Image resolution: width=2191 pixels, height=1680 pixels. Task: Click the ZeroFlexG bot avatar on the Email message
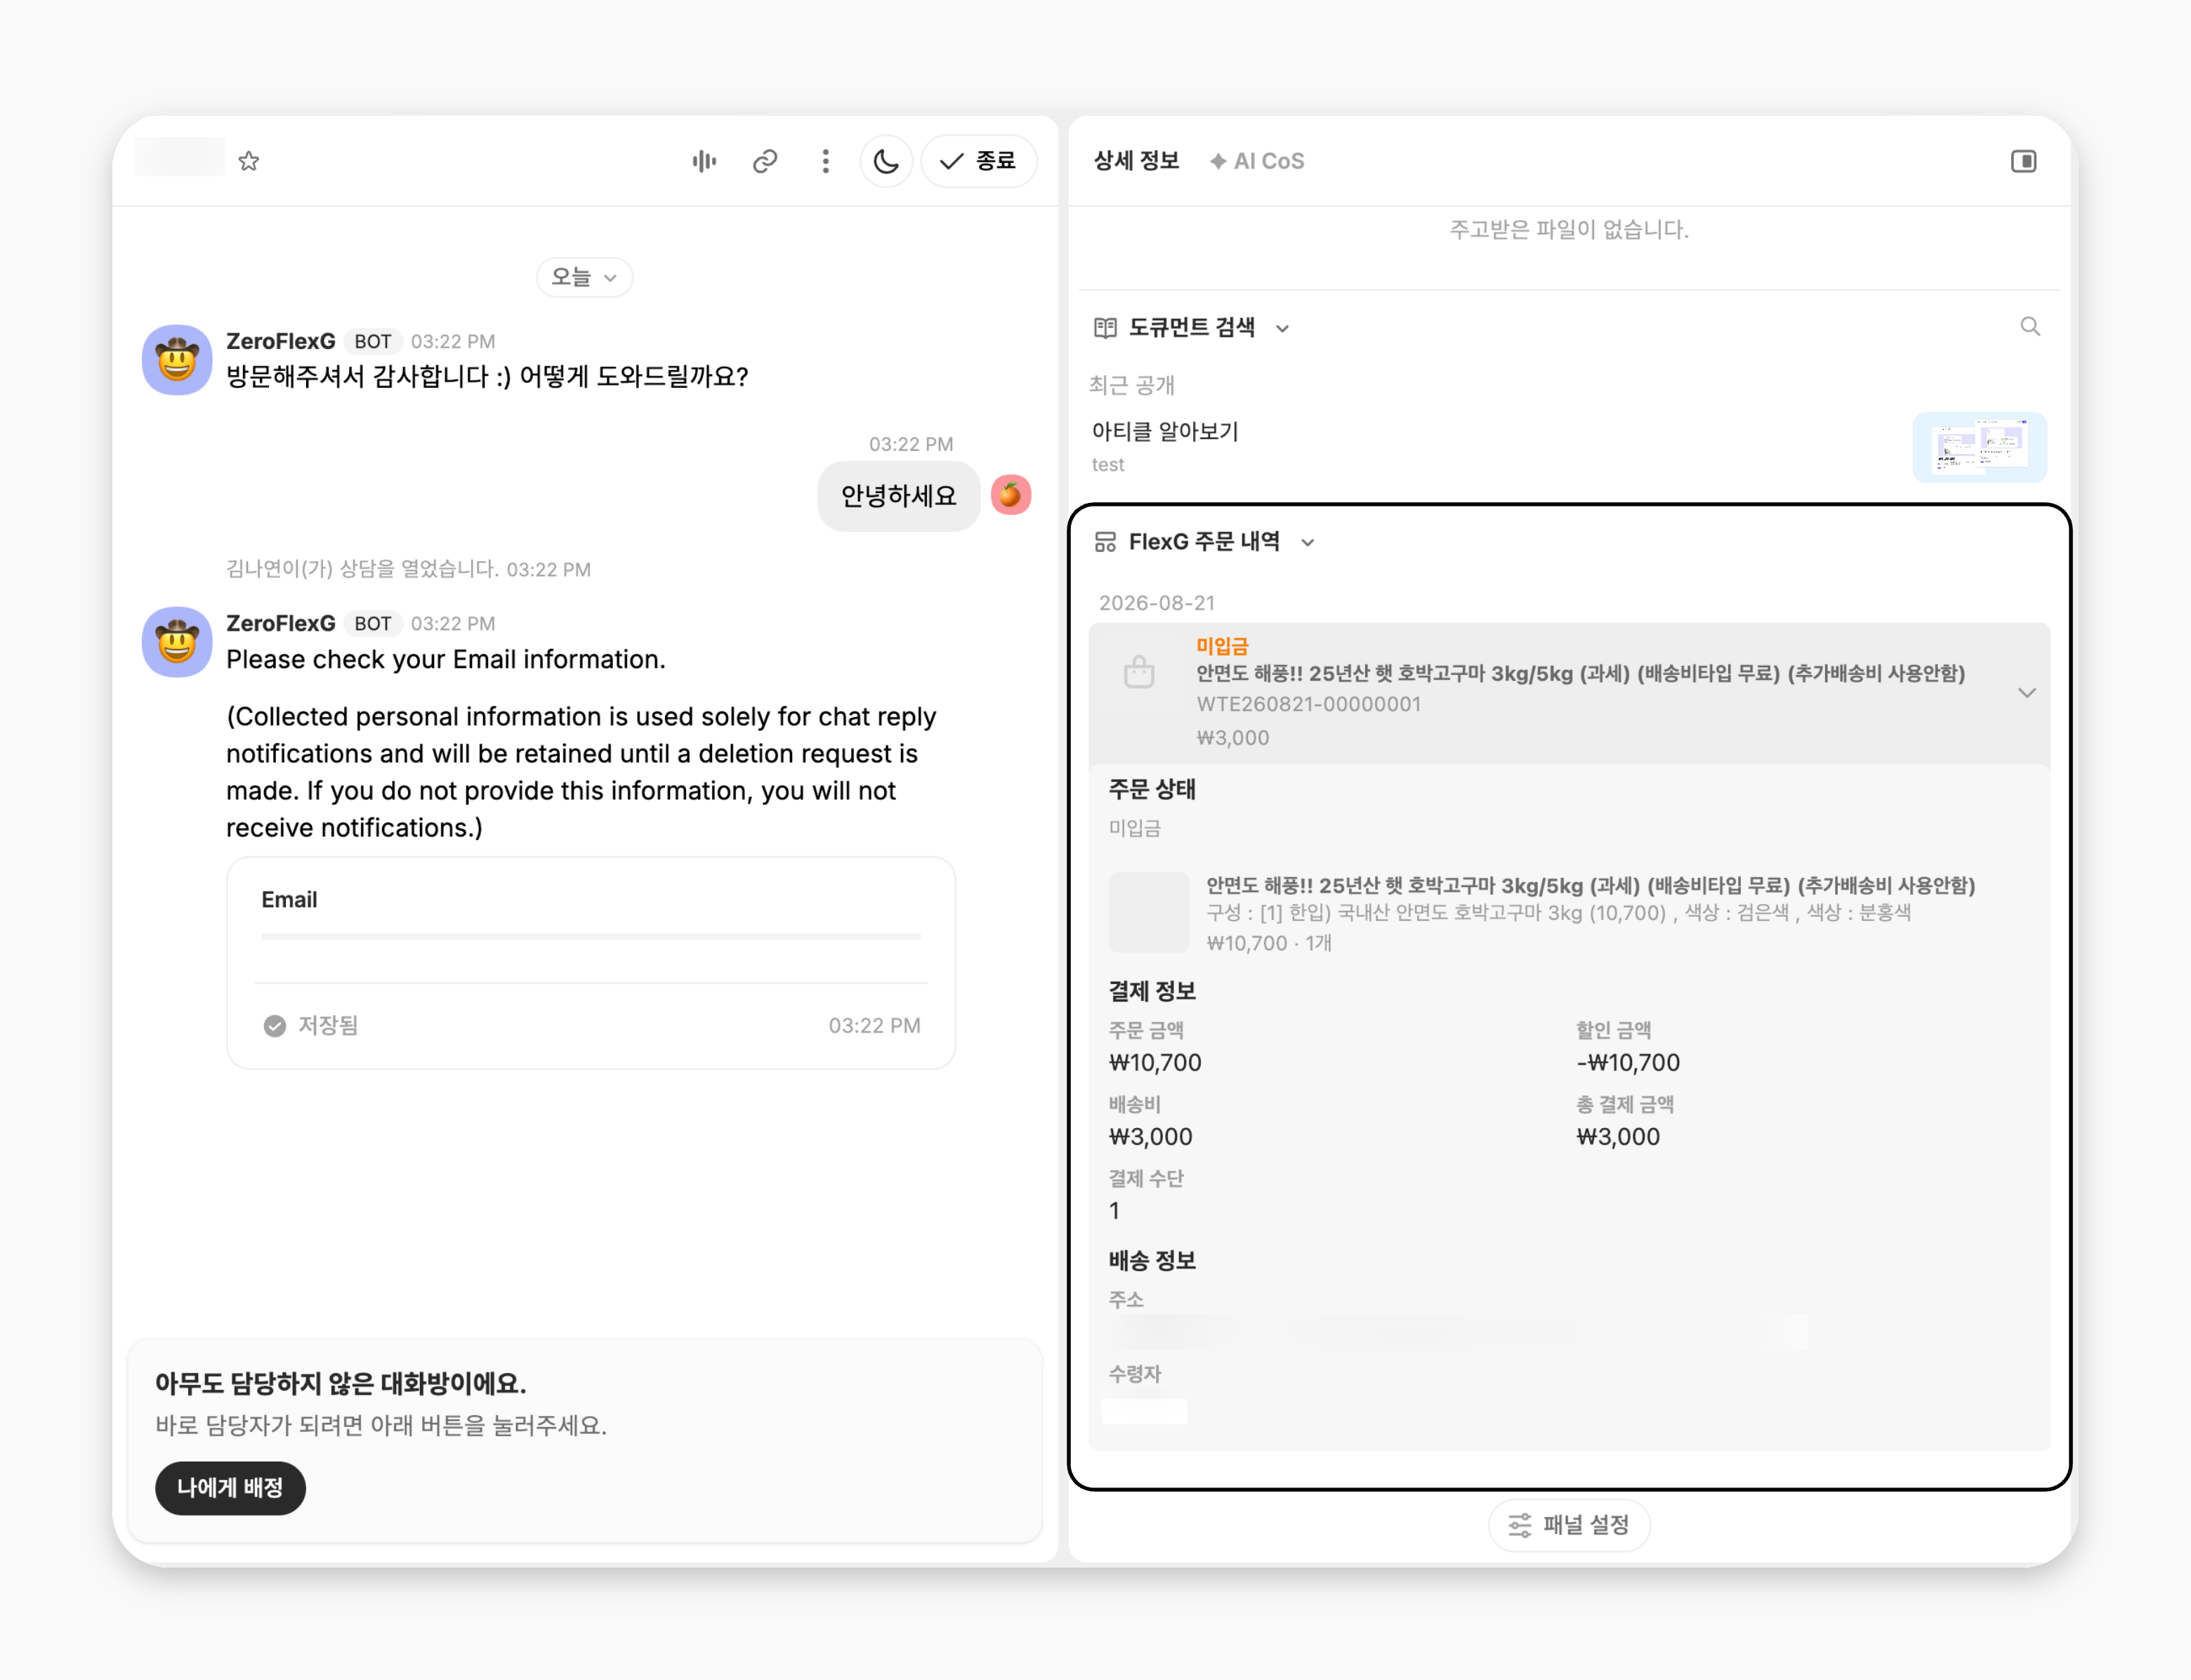coord(177,642)
